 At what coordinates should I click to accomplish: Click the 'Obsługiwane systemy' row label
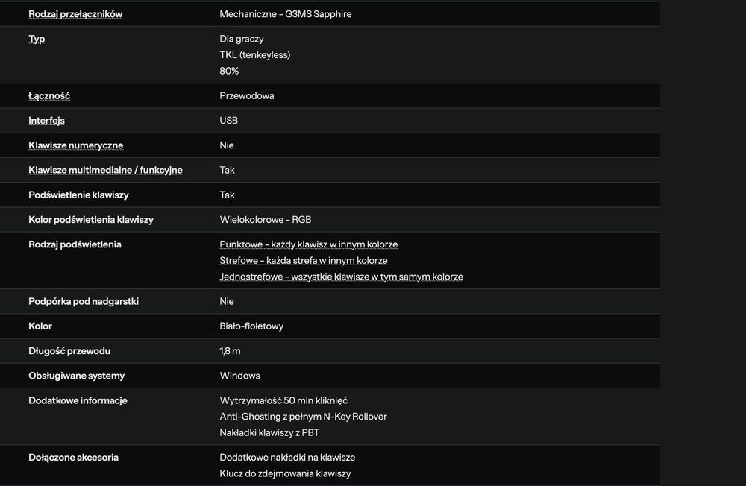tap(76, 376)
